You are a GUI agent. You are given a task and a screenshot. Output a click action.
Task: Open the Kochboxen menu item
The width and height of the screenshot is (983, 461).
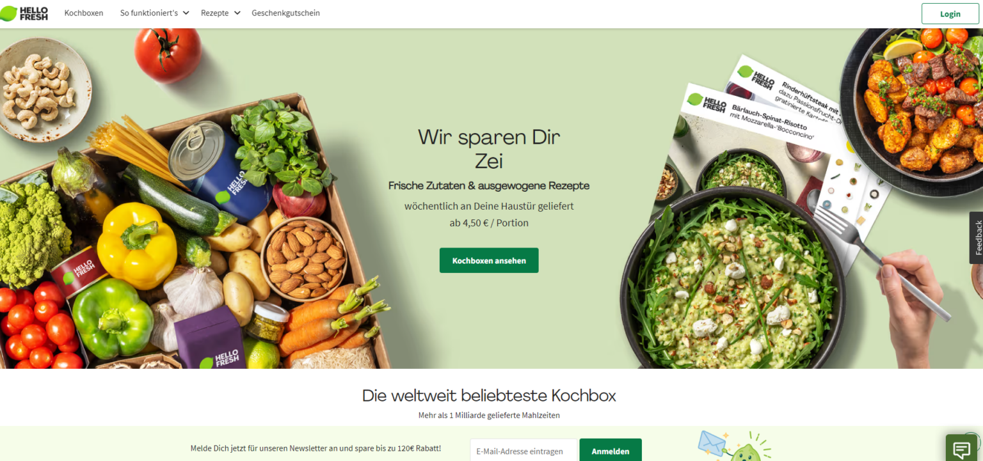[84, 13]
